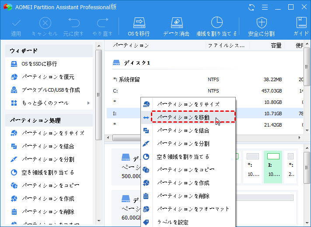Click もっと多くのツール in sidebar

tap(45, 103)
